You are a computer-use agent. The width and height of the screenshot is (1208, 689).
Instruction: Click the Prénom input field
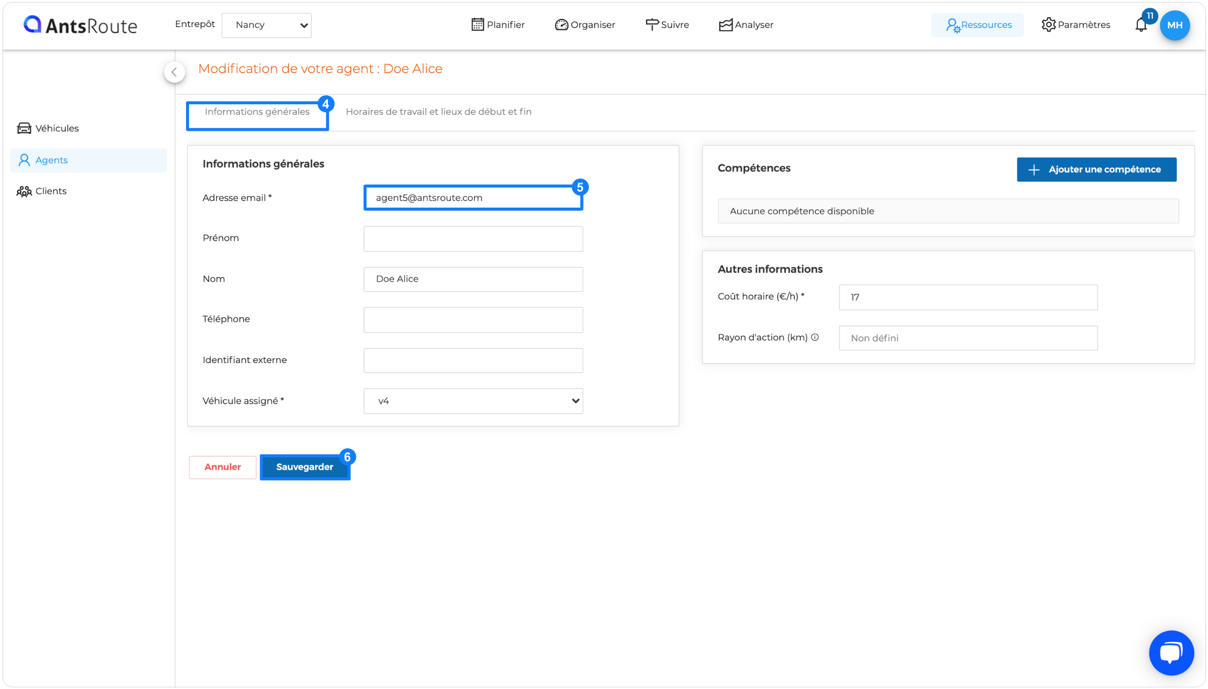click(473, 239)
